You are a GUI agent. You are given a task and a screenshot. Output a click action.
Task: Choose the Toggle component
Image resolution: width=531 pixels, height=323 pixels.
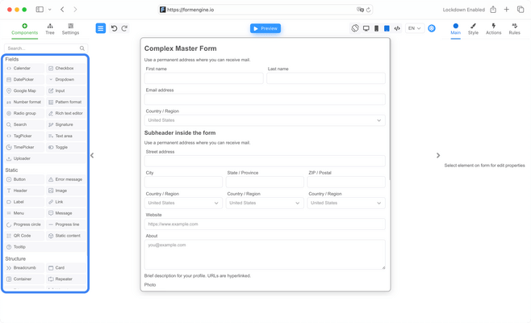[x=66, y=147]
